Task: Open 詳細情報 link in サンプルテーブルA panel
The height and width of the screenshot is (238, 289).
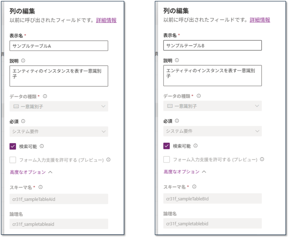Action: point(106,20)
